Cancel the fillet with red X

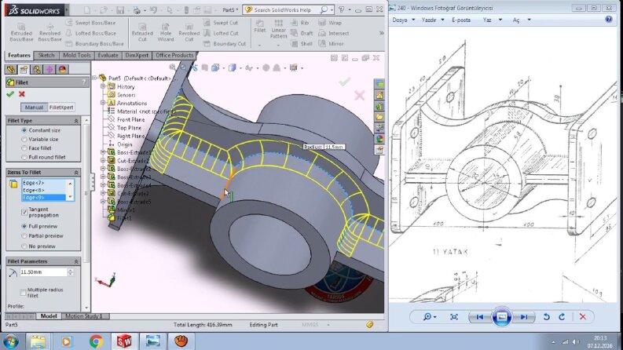coord(22,94)
